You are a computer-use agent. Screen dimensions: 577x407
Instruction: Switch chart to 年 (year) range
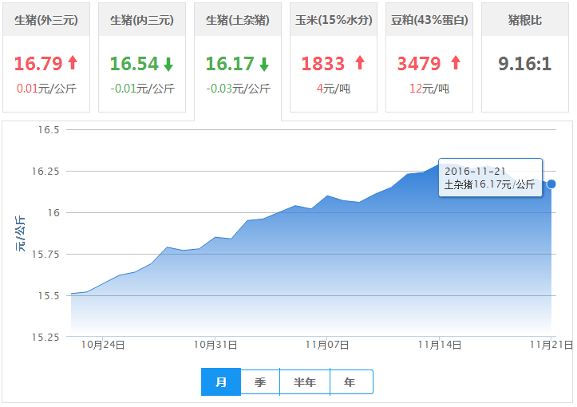350,382
